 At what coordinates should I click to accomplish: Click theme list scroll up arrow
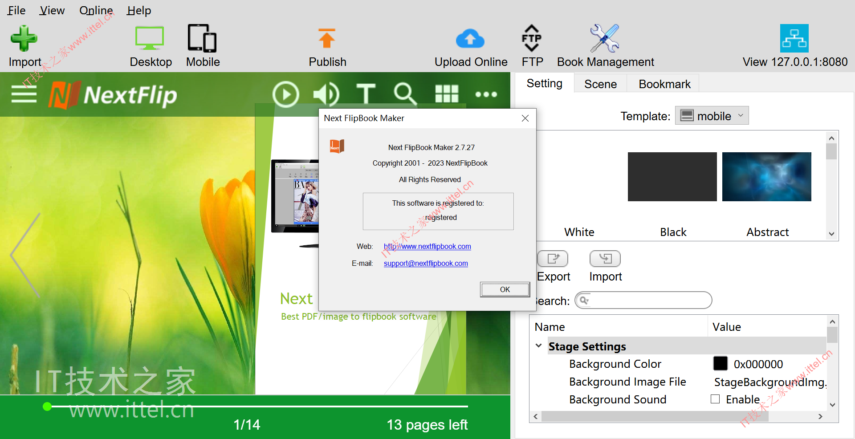click(831, 138)
